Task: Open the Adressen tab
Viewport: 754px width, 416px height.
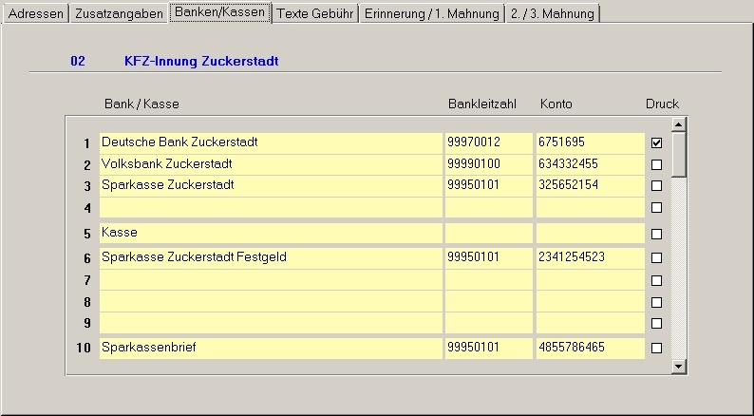Action: [35, 13]
